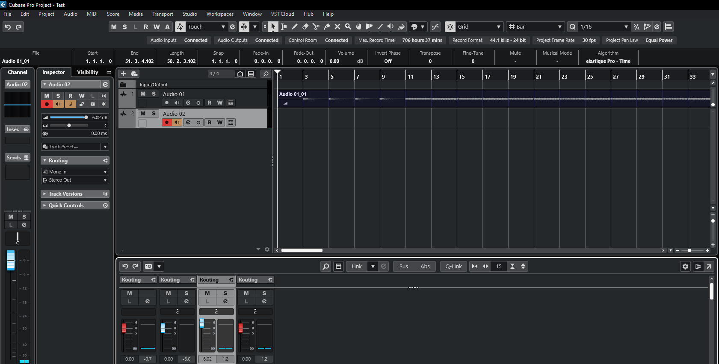The image size is (719, 364).
Task: Toggle Write Automation on Audio 01 track
Action: coord(220,103)
